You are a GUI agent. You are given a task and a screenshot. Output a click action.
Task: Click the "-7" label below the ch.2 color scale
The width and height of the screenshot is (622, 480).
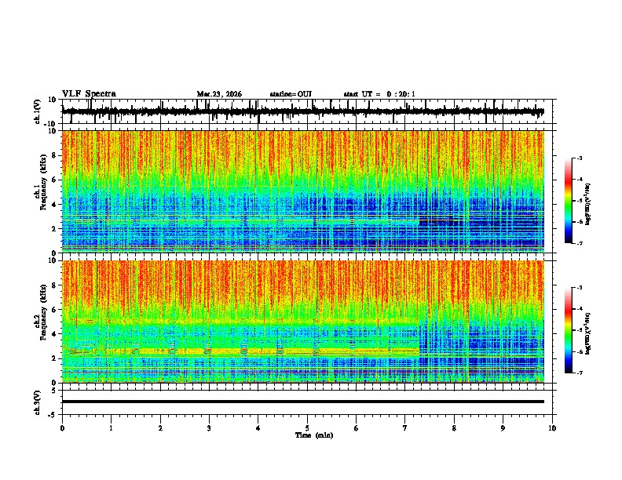coord(579,373)
